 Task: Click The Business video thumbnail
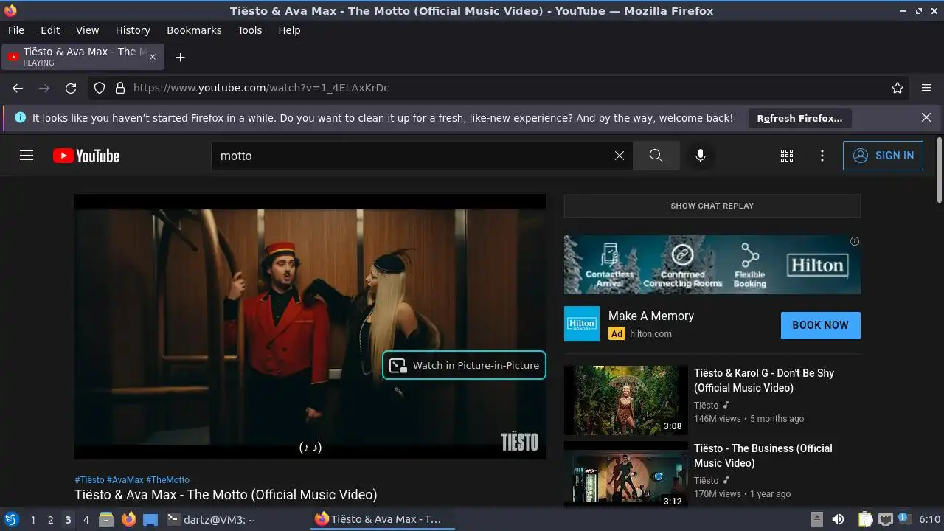(626, 474)
